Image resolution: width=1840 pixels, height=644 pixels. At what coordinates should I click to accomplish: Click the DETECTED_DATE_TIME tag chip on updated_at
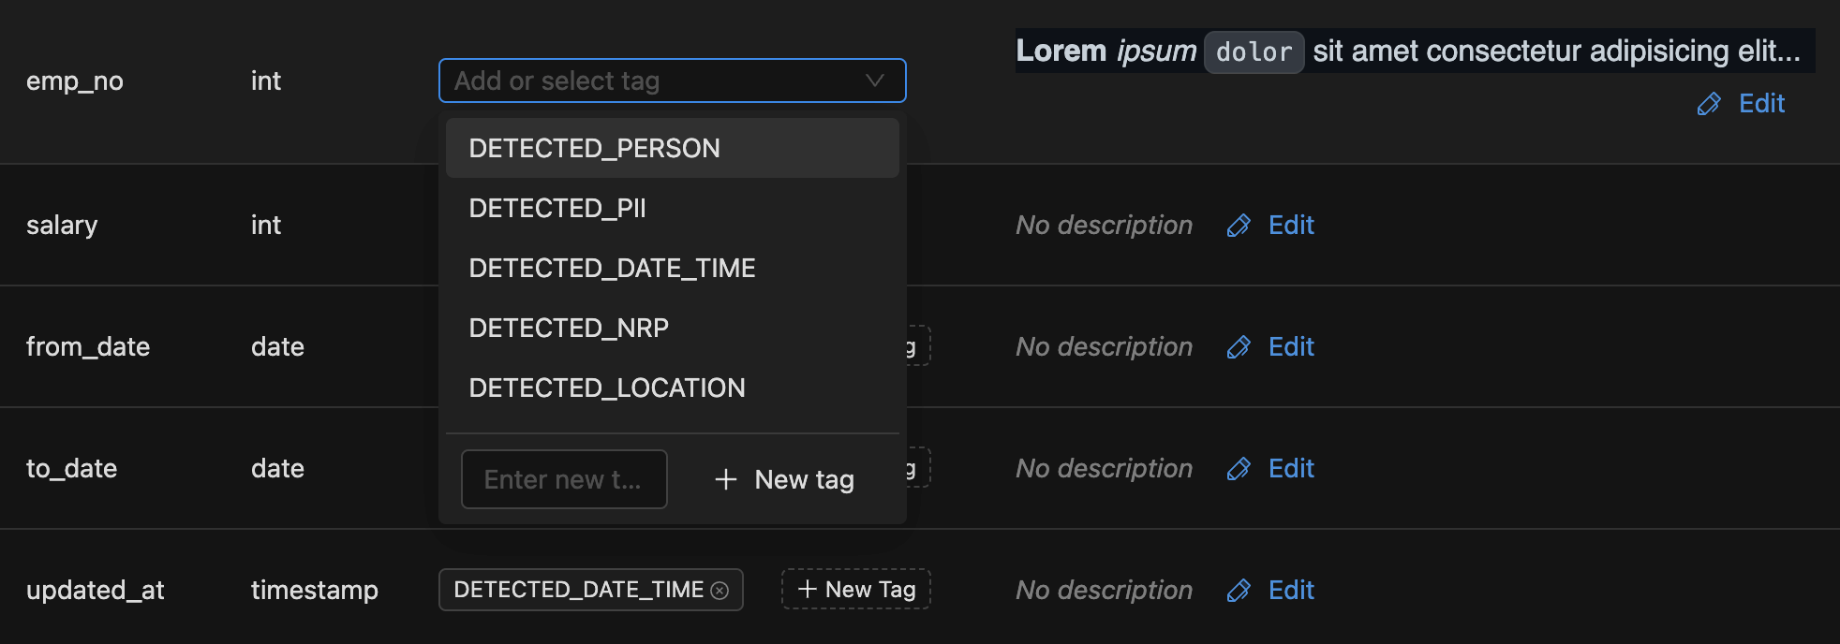pyautogui.click(x=590, y=590)
